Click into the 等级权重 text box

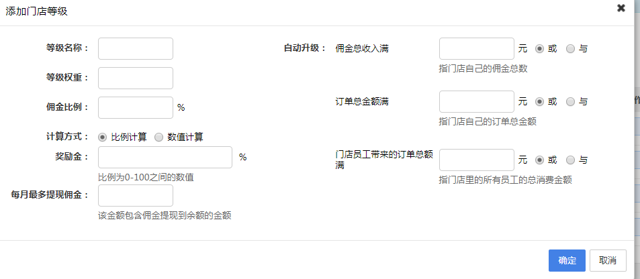136,78
